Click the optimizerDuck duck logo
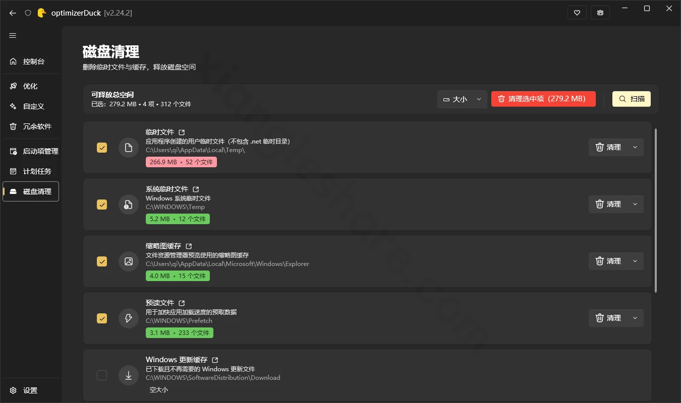This screenshot has height=403, width=681. pos(42,13)
